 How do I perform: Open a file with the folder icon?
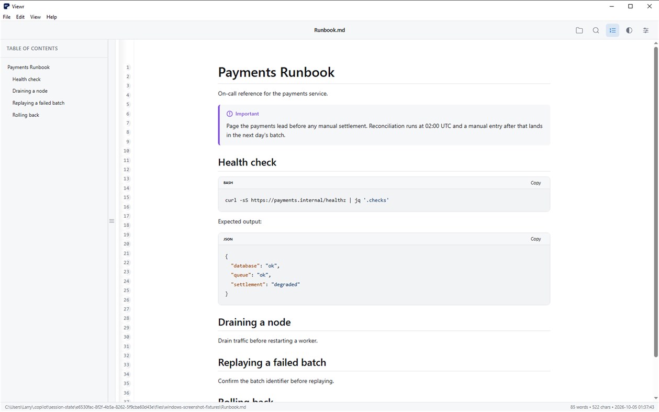pyautogui.click(x=579, y=30)
